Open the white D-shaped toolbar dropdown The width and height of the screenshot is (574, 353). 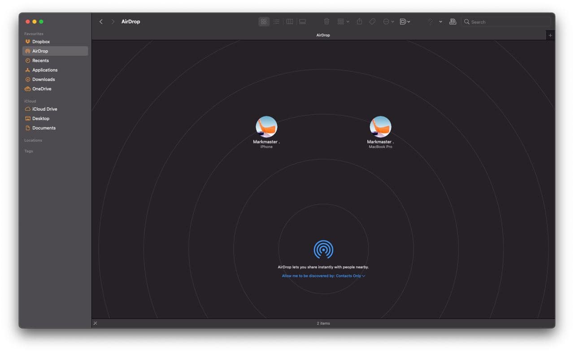point(405,22)
